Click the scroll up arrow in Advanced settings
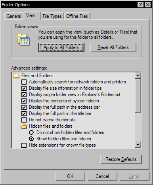The image size is (153, 185). click(138, 76)
